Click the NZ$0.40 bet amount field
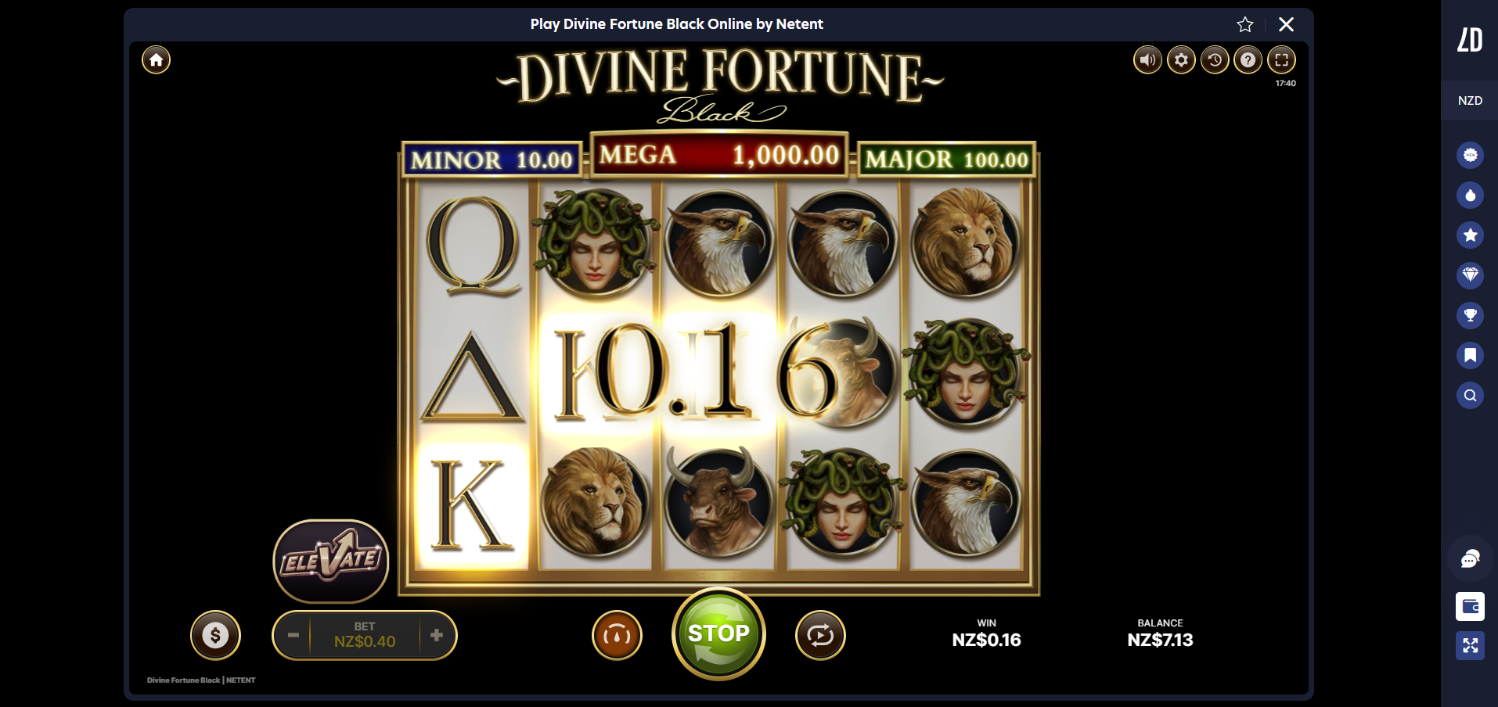Viewport: 1498px width, 707px height. 365,635
